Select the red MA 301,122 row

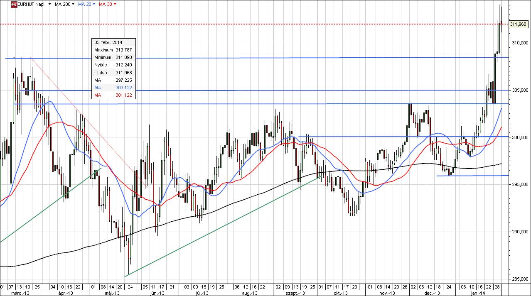tap(113, 95)
